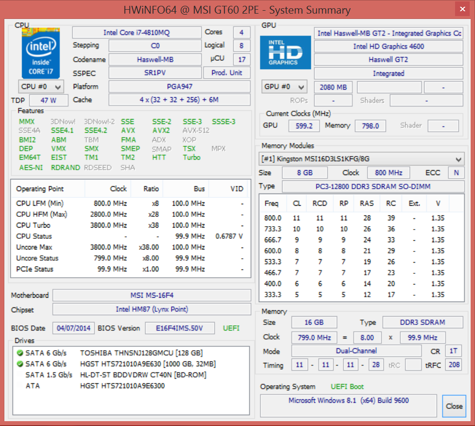Select the ATA HGST HTS721010A9E6300 row
This screenshot has width=475, height=426.
click(131, 386)
